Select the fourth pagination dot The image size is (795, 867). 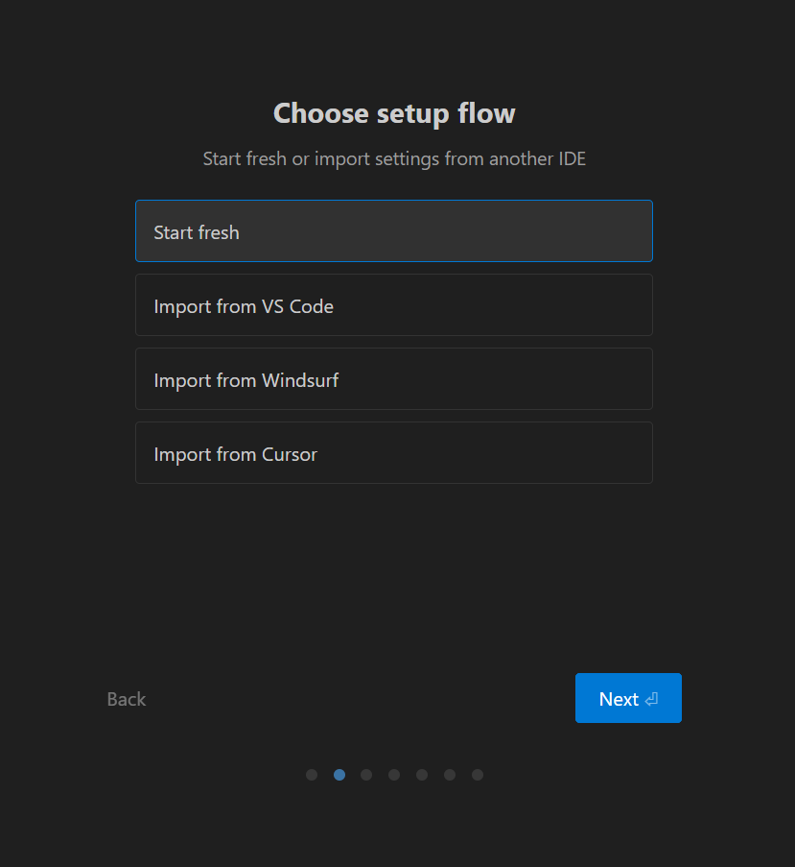[x=394, y=775]
